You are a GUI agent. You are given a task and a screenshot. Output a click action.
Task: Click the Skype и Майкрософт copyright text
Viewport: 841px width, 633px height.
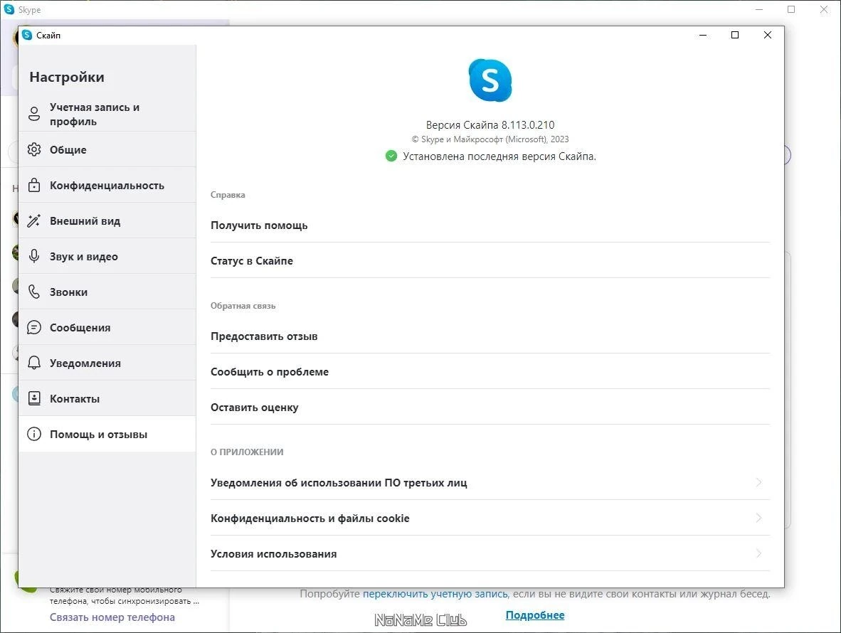490,139
